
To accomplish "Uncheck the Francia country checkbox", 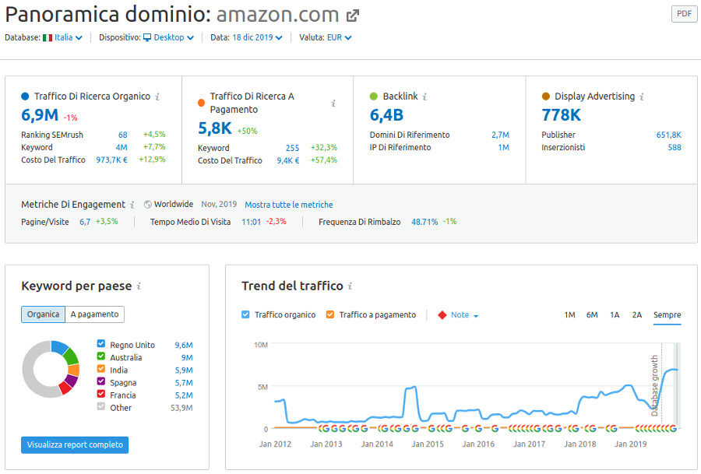I will (x=101, y=394).
